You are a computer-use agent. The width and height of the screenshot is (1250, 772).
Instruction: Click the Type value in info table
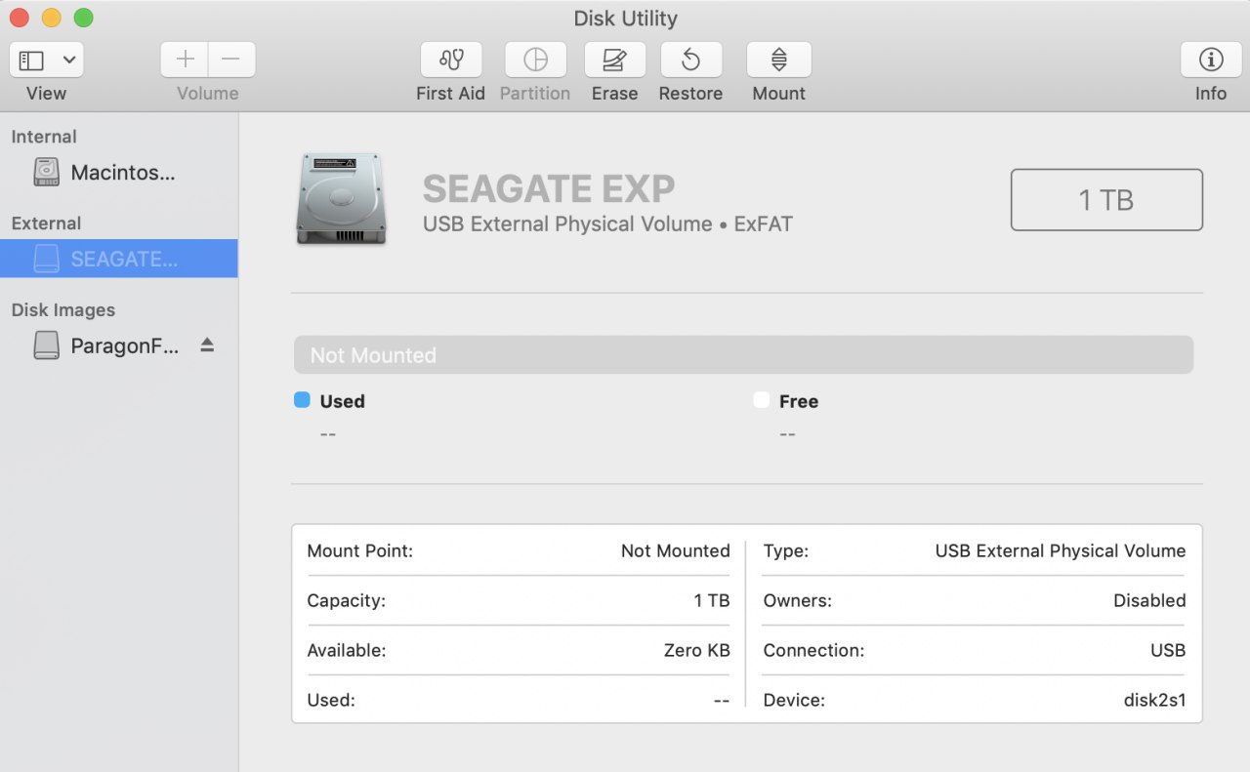(x=1061, y=550)
